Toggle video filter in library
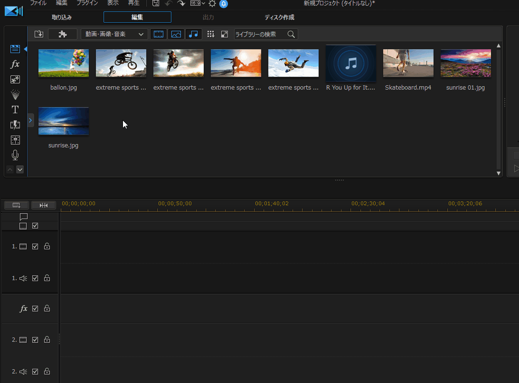This screenshot has width=519, height=383. pyautogui.click(x=159, y=34)
